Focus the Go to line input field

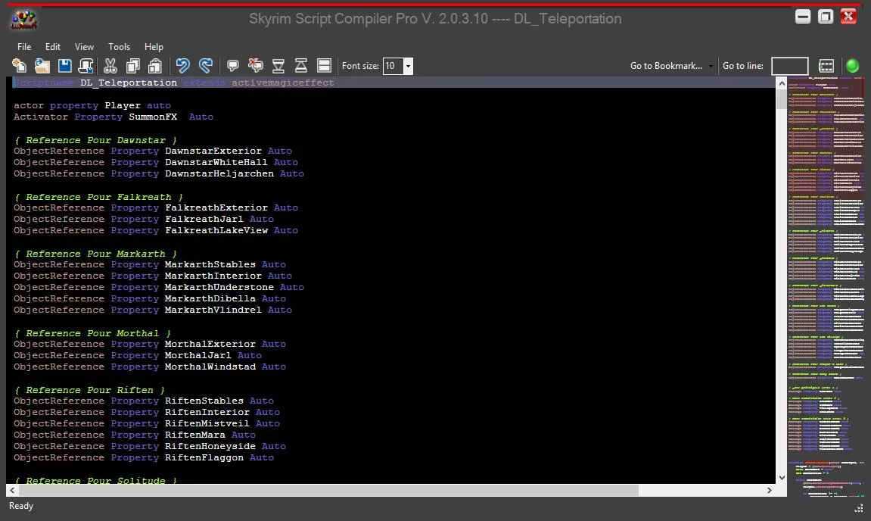coord(789,66)
